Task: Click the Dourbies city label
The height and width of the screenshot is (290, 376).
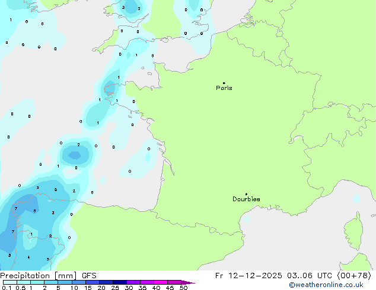Action: pyautogui.click(x=246, y=199)
